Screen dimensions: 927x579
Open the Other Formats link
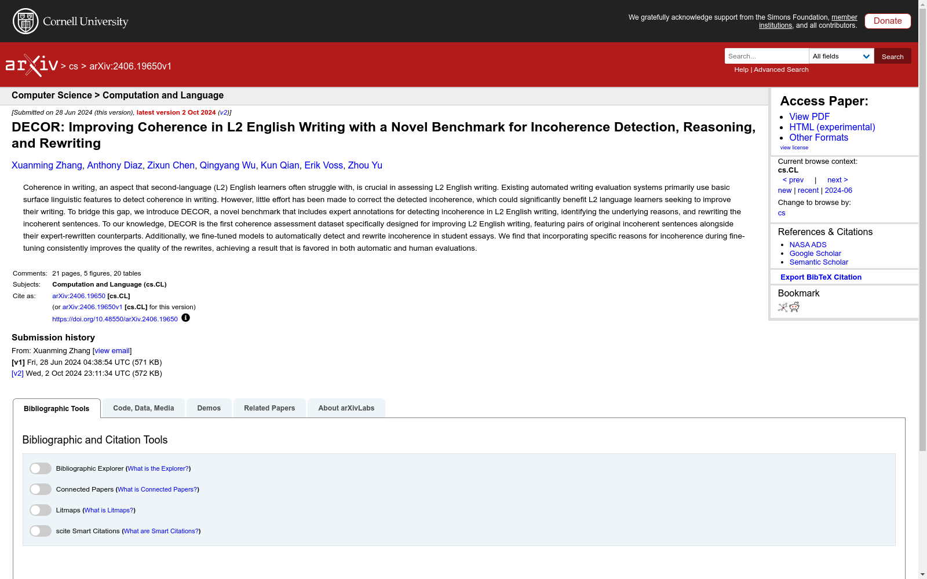(819, 137)
